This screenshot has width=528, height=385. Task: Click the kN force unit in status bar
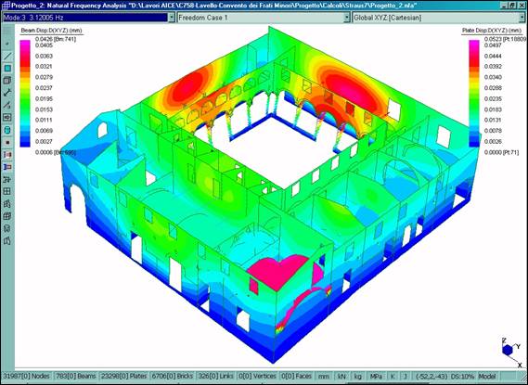(x=341, y=377)
